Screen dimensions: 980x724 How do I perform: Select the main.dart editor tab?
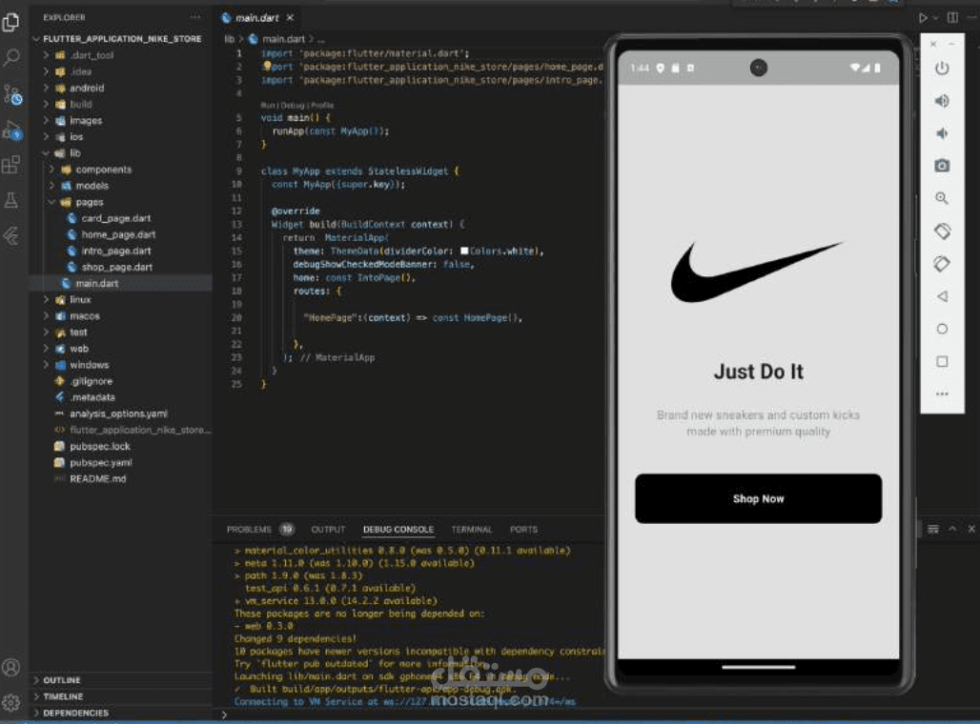tap(256, 18)
